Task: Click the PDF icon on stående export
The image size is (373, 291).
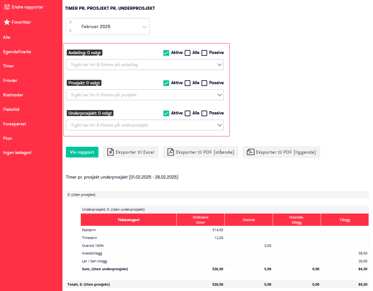Action: 170,152
